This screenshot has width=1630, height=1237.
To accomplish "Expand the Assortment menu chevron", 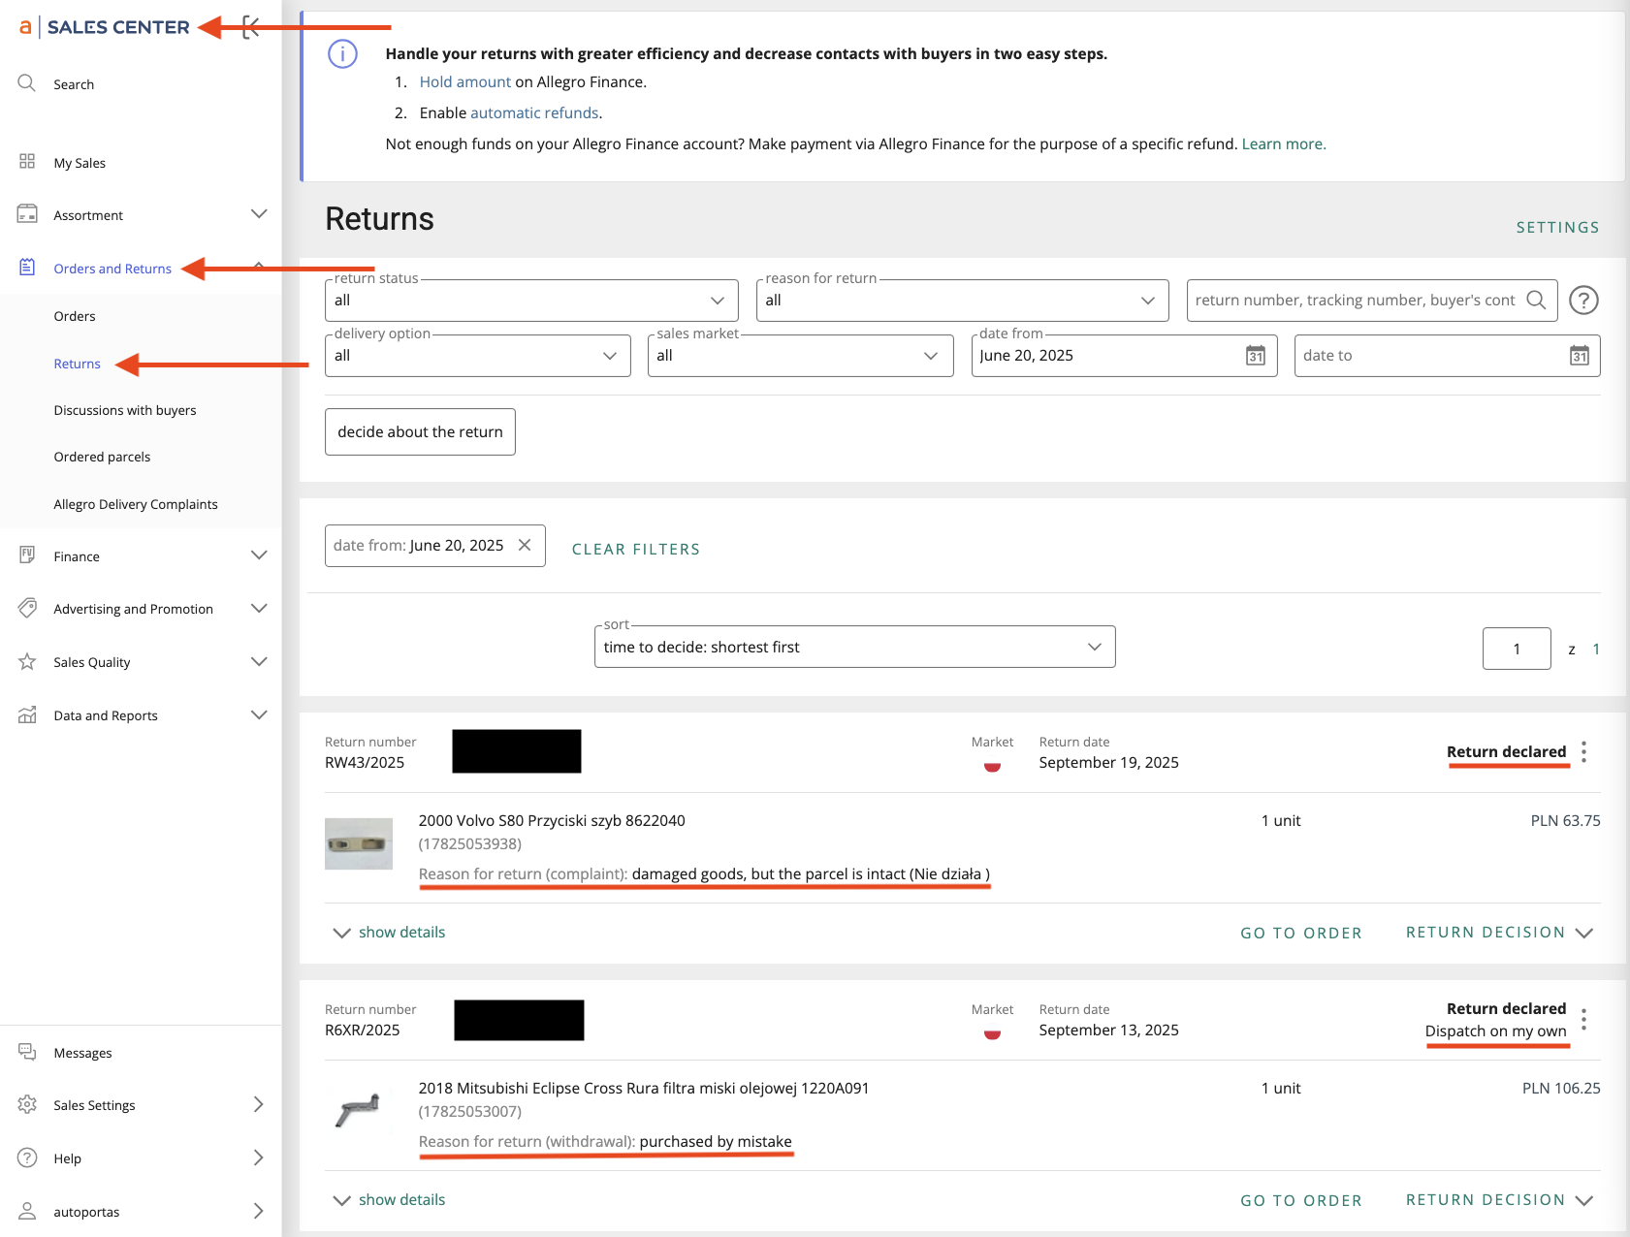I will tap(259, 214).
